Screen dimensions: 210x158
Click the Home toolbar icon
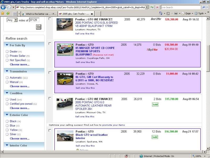(x=161, y=13)
